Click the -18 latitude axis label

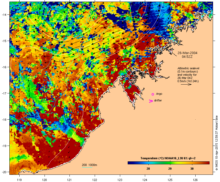click(4, 119)
